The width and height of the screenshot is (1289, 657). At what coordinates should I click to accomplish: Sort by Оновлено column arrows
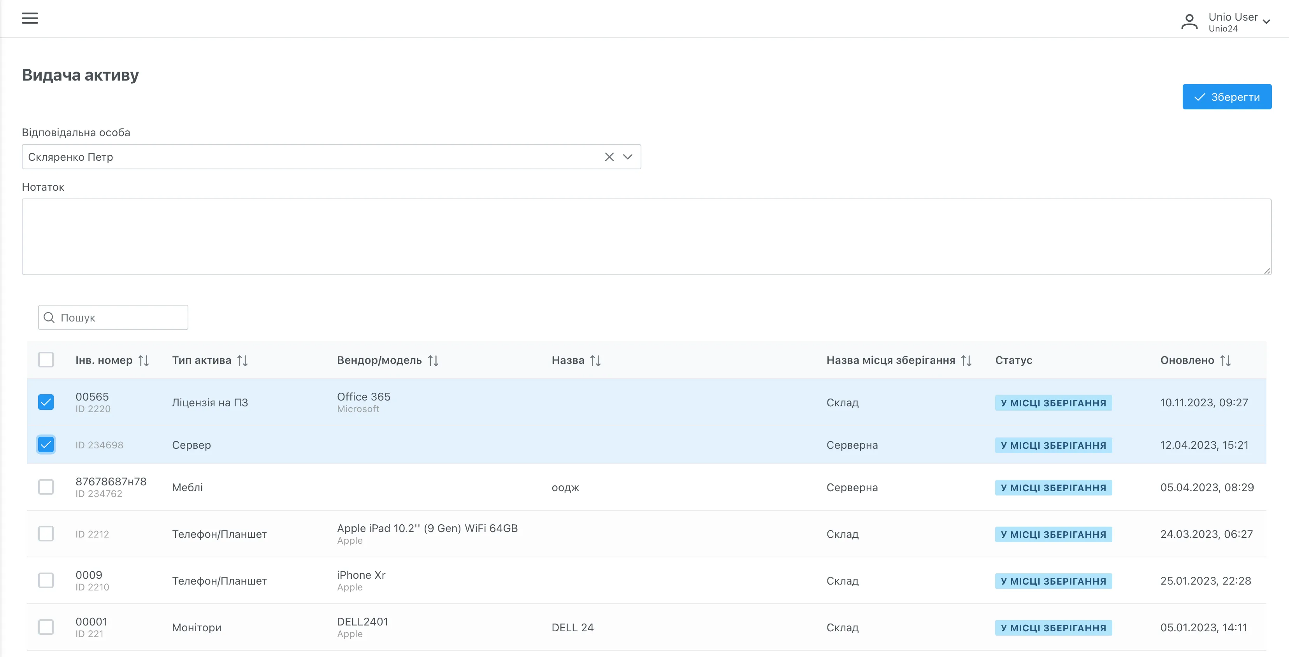click(x=1226, y=360)
